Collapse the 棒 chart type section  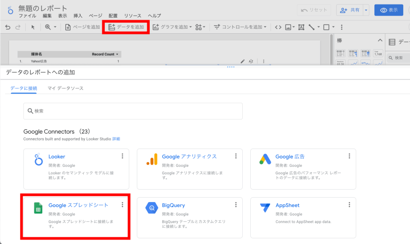(380, 40)
